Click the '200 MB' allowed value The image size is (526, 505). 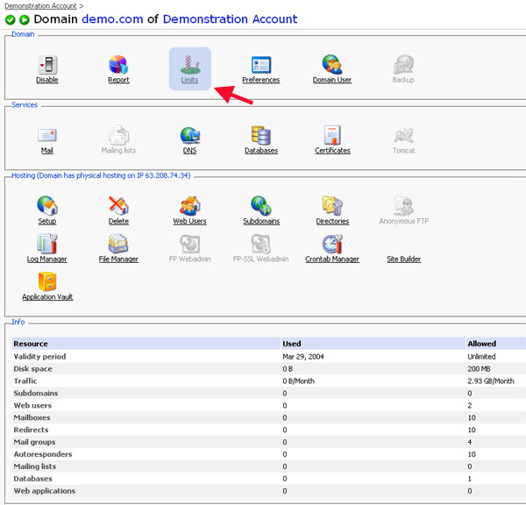[479, 369]
